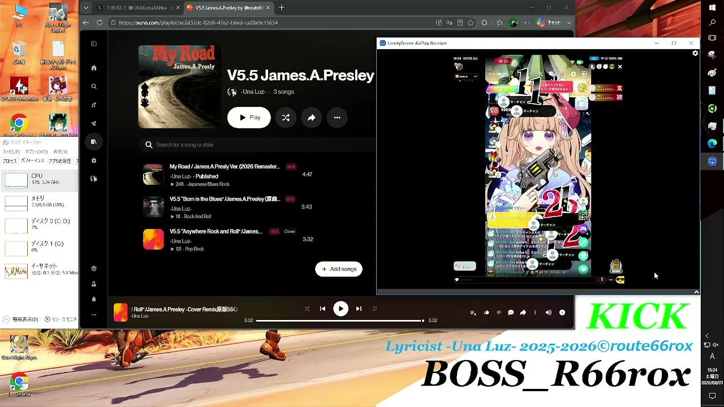
Task: Click the Pop Rock style tag
Action: click(x=194, y=249)
